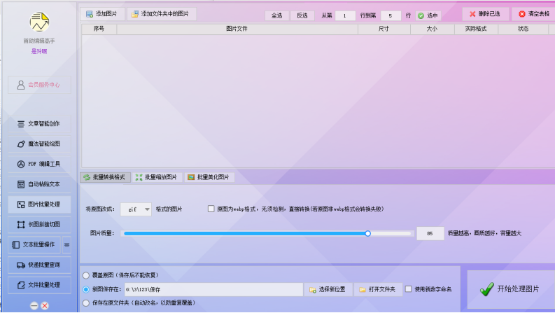Focus the quality value field 85
Screen dimensions: 555x313
(430, 233)
